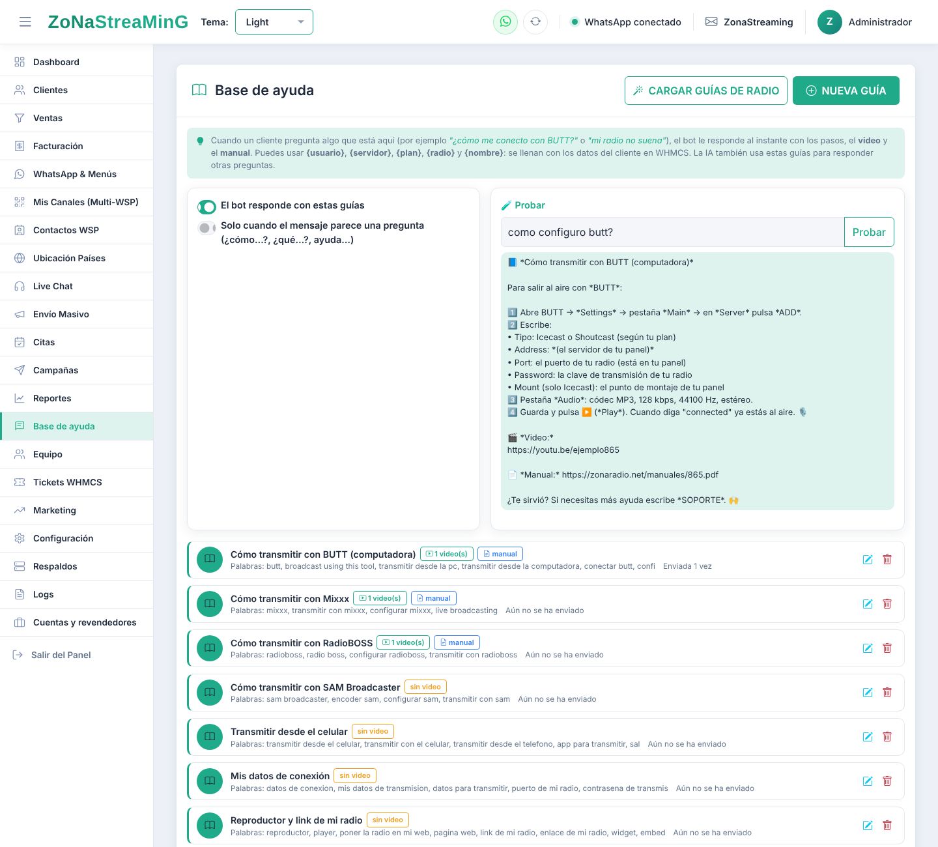
Task: Open Cuentas y revendedores in sidebar
Action: pos(77,622)
